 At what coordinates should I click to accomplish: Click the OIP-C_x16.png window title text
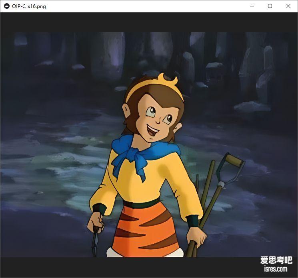[x=29, y=6]
